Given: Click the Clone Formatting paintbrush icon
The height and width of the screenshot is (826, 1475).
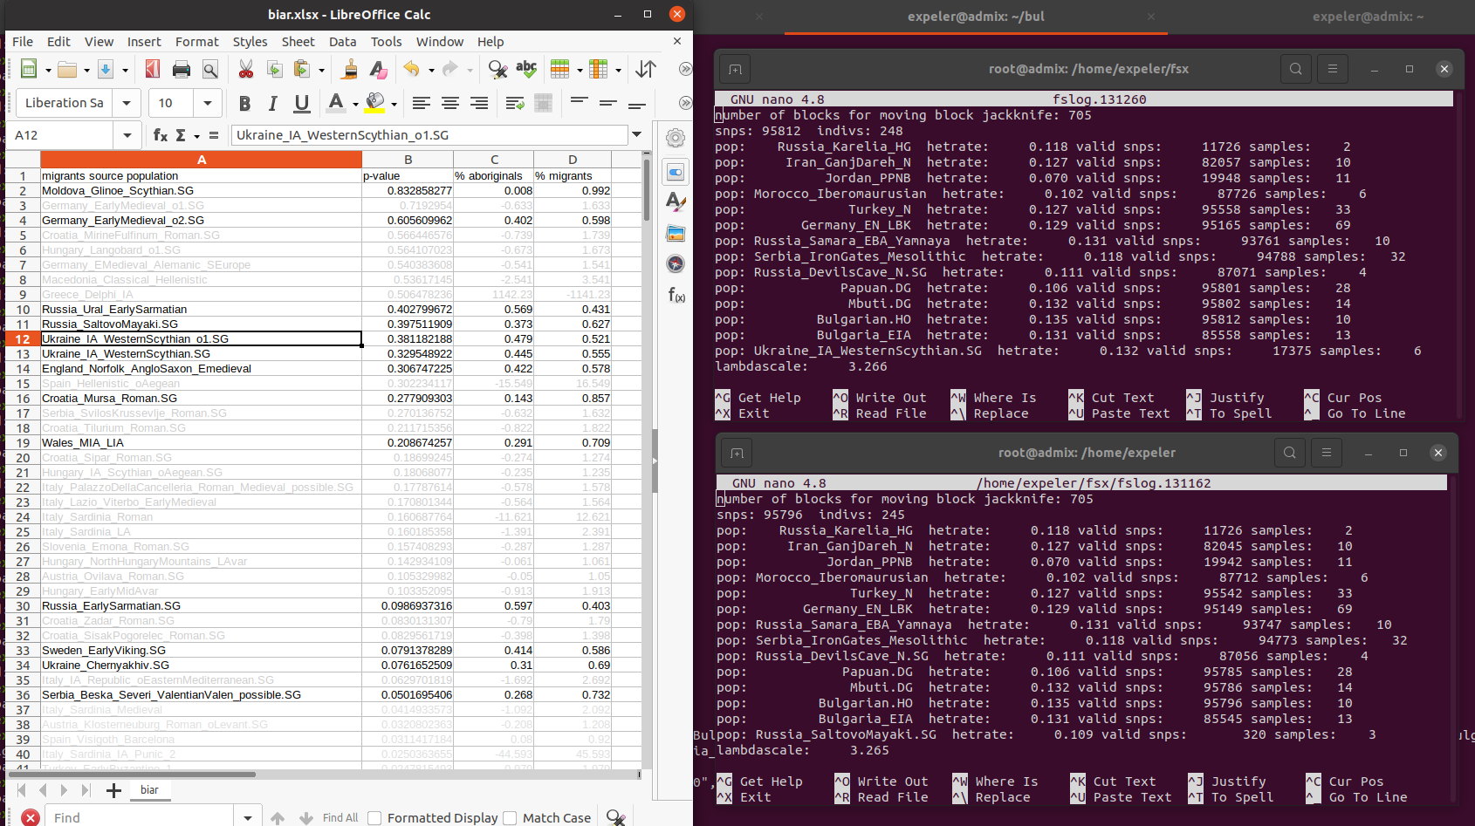Looking at the screenshot, I should click(349, 70).
